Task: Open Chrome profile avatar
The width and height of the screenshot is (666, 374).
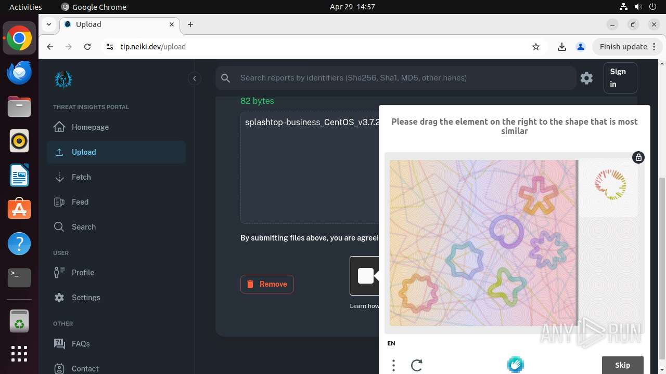Action: [x=581, y=47]
